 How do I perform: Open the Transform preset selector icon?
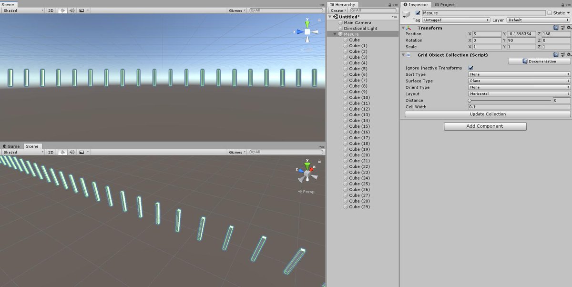(562, 28)
